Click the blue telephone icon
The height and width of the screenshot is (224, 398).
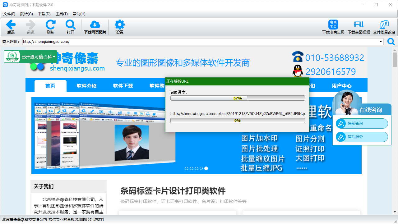(298, 57)
